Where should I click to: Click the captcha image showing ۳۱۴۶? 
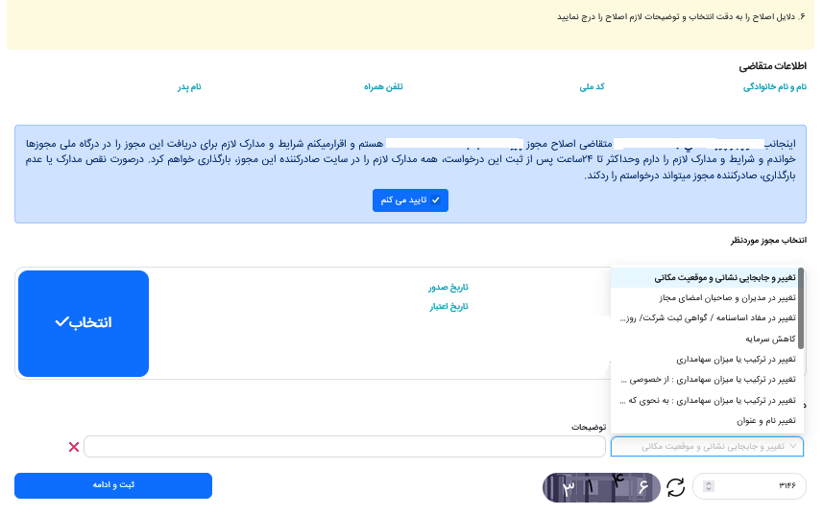[x=601, y=487]
